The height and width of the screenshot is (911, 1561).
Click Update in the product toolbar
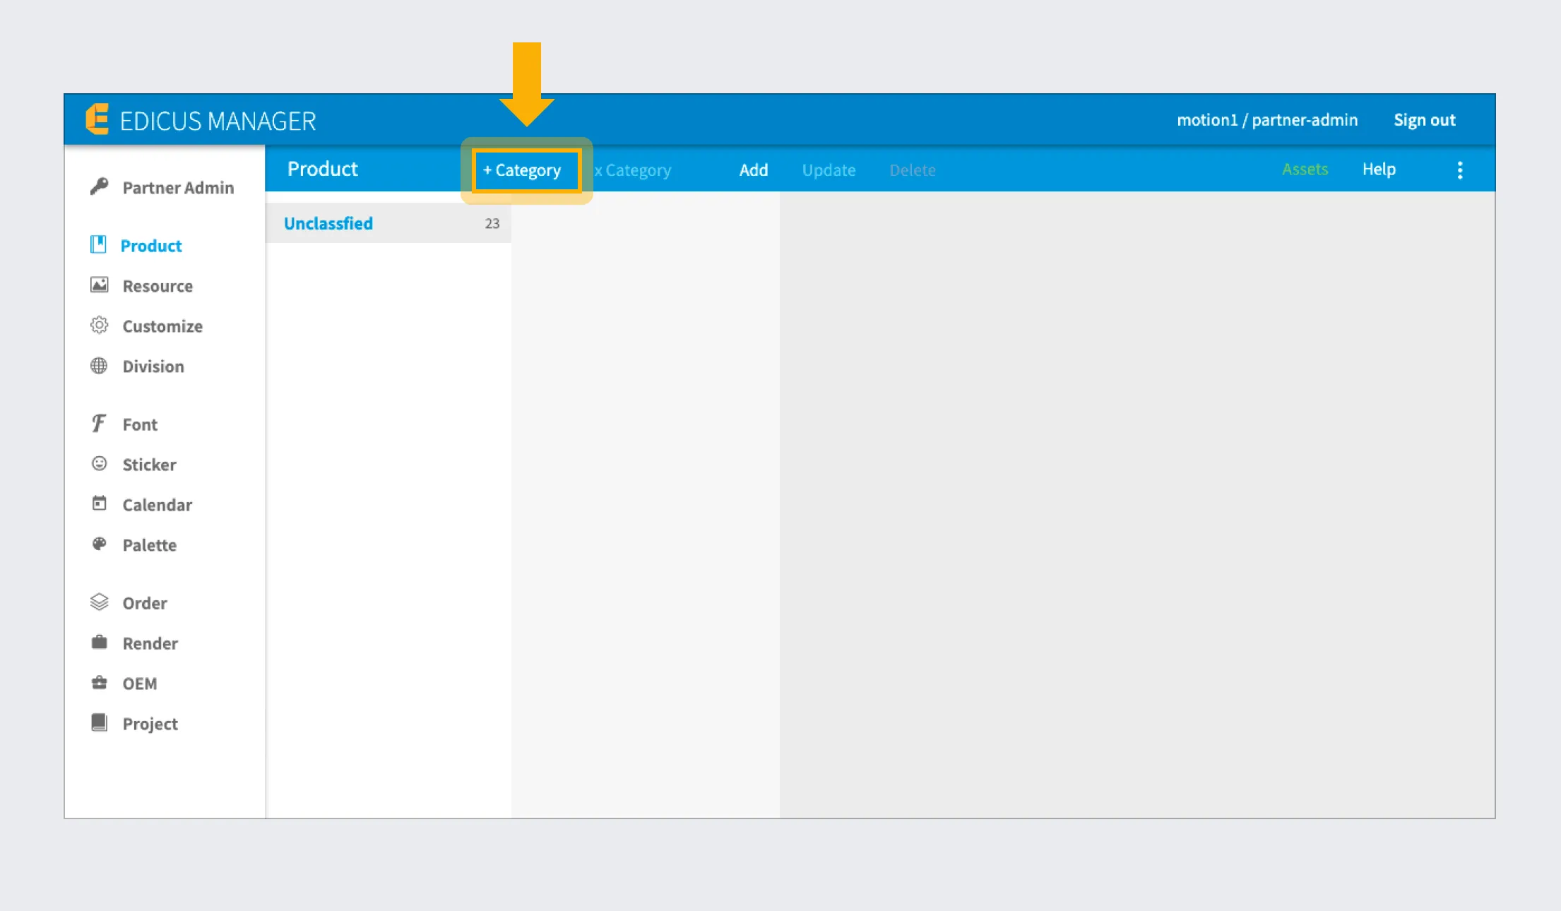(x=829, y=170)
